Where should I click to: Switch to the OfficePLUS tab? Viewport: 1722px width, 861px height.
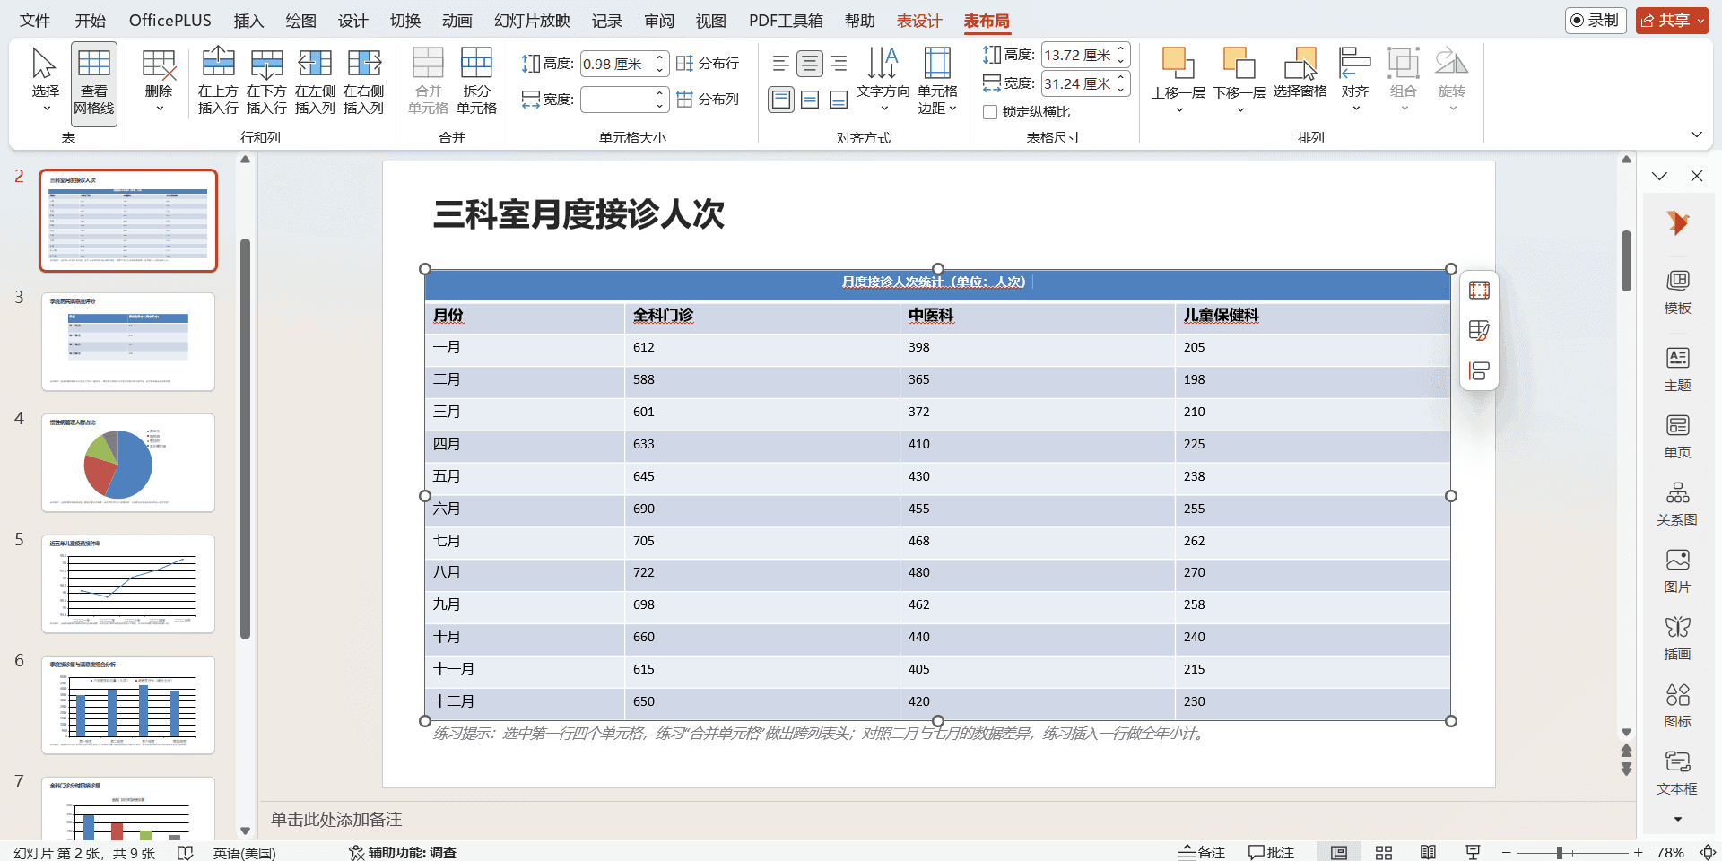click(170, 21)
